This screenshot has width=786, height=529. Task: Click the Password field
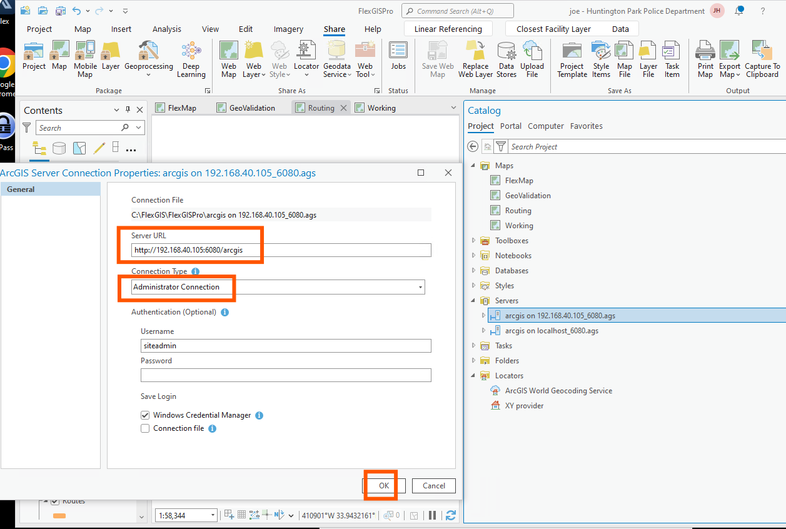click(286, 375)
